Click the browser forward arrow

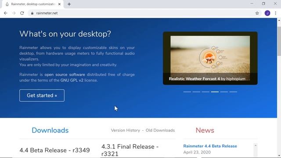(x=14, y=13)
